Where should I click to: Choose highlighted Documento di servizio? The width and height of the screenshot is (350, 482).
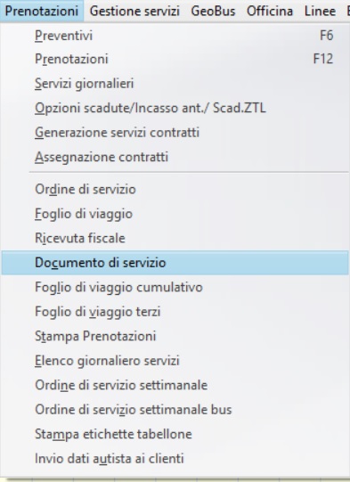(175, 263)
